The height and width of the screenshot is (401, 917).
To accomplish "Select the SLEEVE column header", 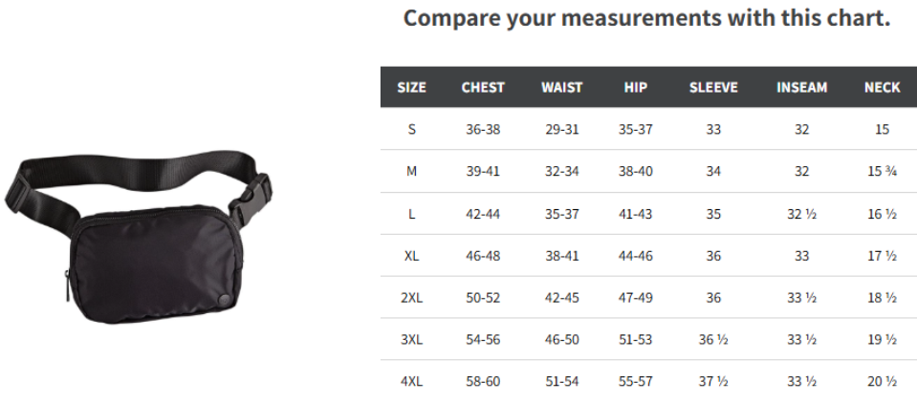I will point(713,88).
